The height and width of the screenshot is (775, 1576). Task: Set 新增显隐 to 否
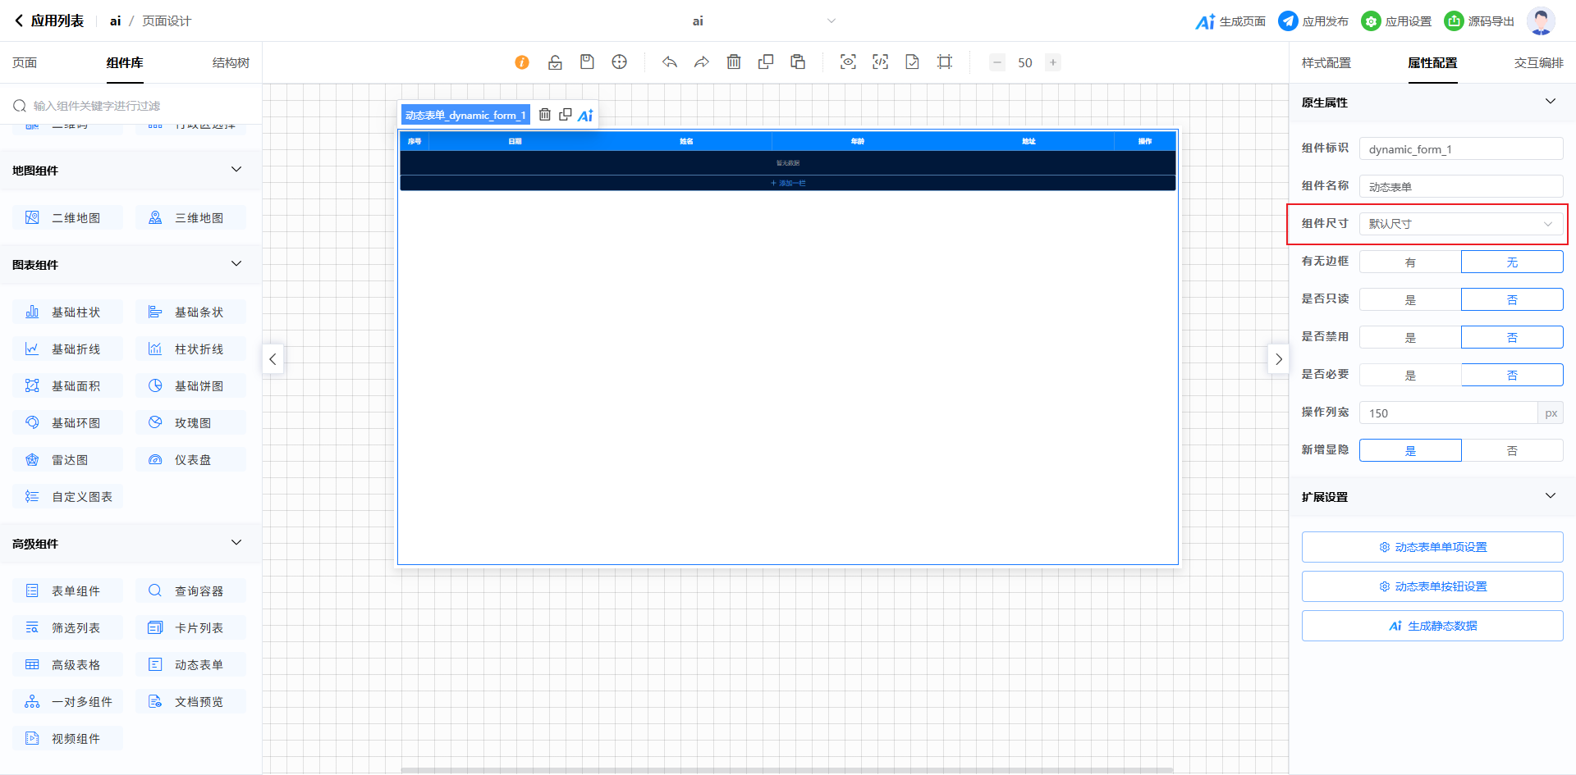(1512, 451)
